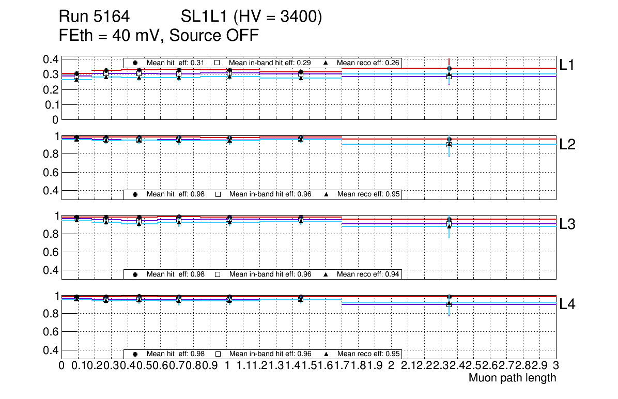Screen dimensions: 618x399
Task: Select the triangle legend marker in L2 panel
Action: pyautogui.click(x=326, y=194)
